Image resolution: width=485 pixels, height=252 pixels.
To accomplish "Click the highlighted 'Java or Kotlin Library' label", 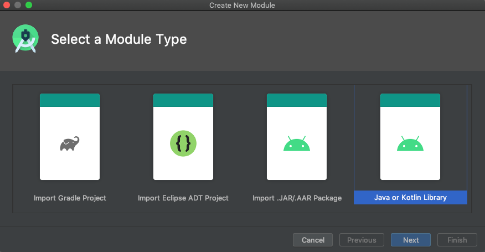I will click(x=410, y=198).
